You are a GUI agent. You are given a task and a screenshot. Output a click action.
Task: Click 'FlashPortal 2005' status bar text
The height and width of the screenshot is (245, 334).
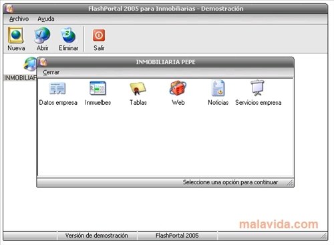click(x=177, y=236)
